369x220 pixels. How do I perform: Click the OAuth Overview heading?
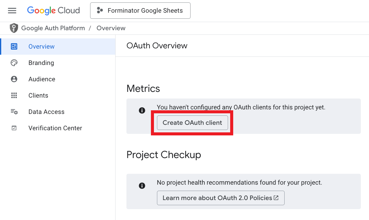[157, 46]
